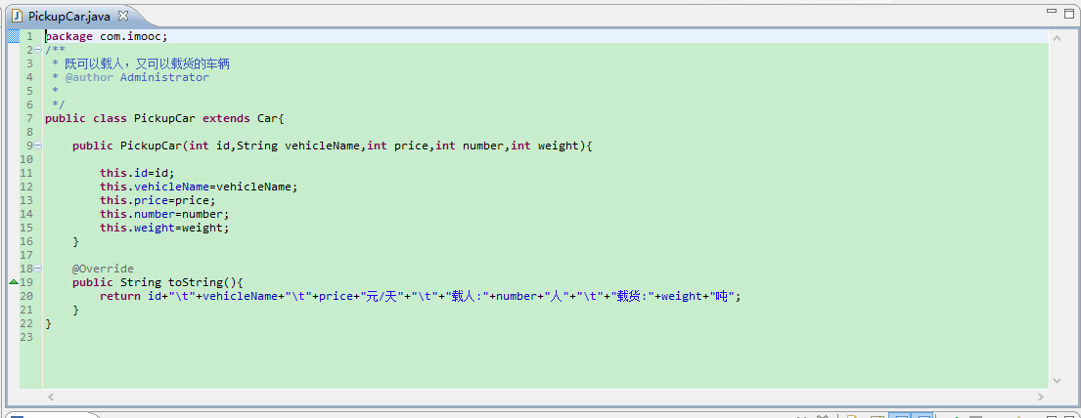Collapse the PickupCar constructor at line 9
This screenshot has height=418, width=1081.
(37, 146)
